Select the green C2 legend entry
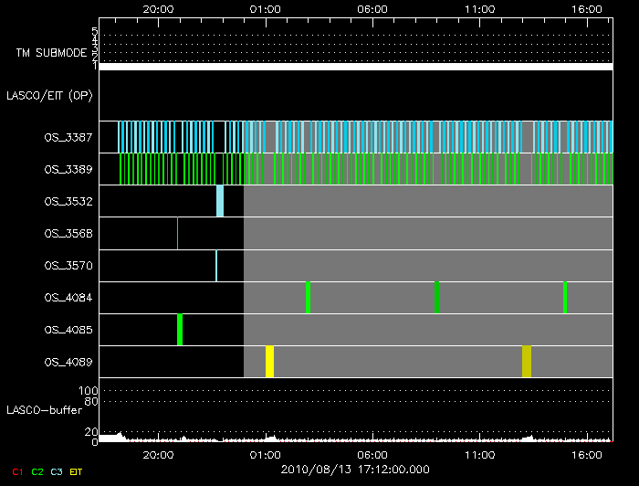 click(x=37, y=471)
